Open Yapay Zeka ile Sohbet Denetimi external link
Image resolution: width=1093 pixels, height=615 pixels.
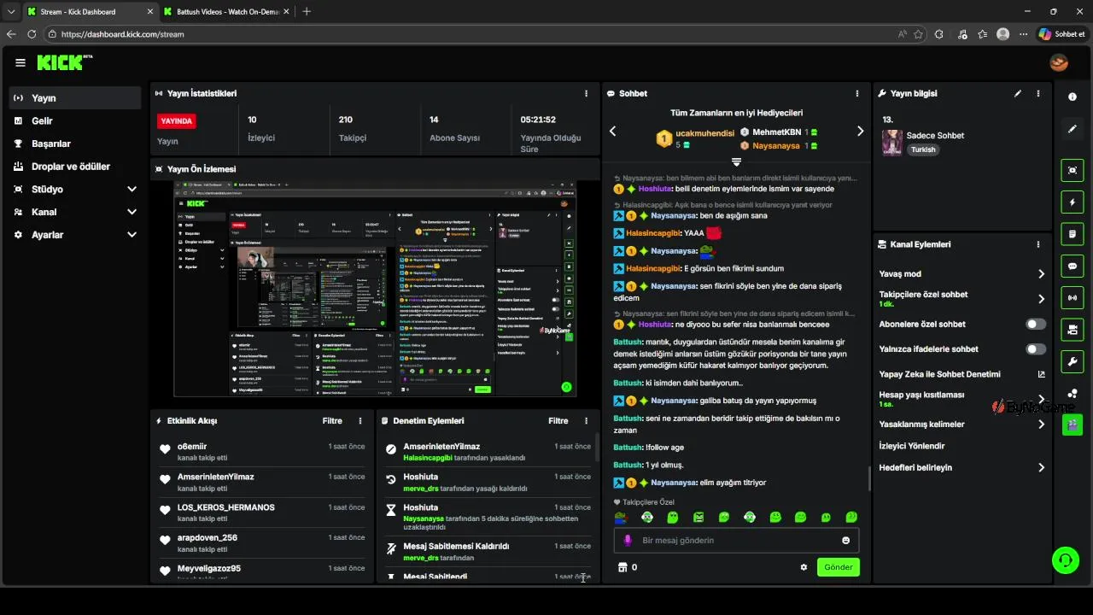[x=1041, y=374]
